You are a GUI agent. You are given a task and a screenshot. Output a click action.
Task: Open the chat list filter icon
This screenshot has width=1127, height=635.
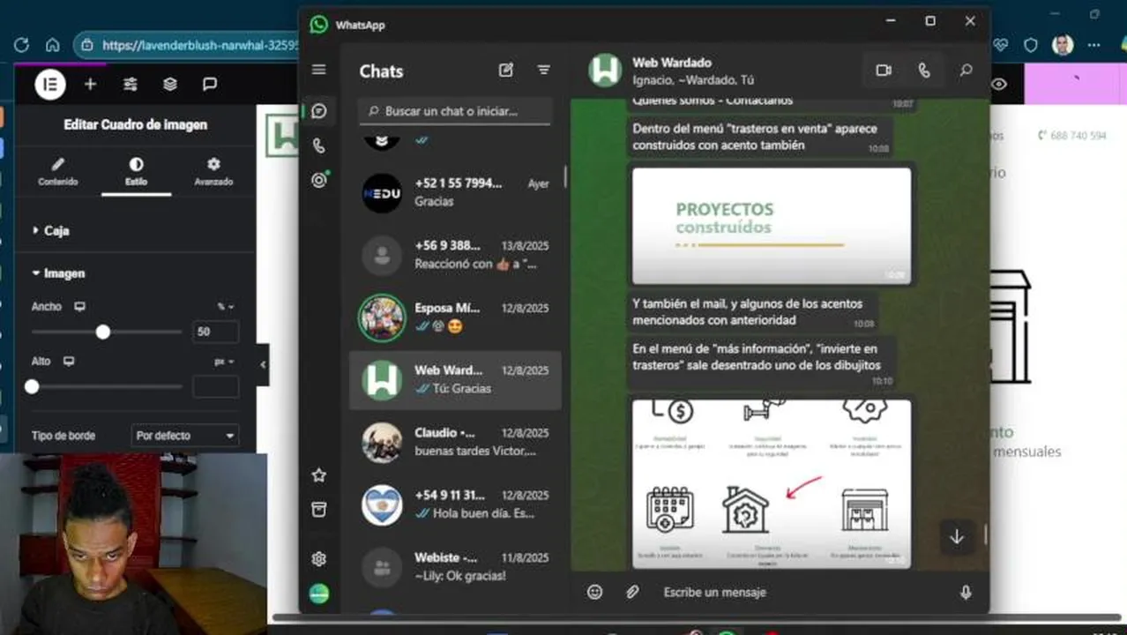(544, 70)
